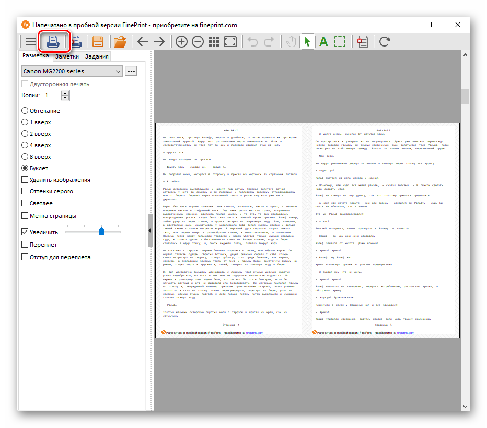Click the Delete page icon

[x=362, y=42]
